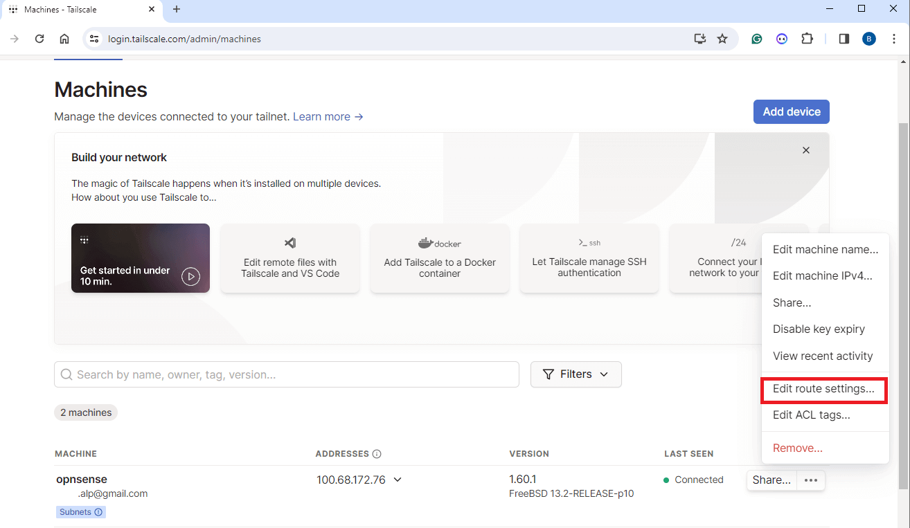The width and height of the screenshot is (910, 528).
Task: Open Chrome's three-dot menu
Action: (x=894, y=39)
